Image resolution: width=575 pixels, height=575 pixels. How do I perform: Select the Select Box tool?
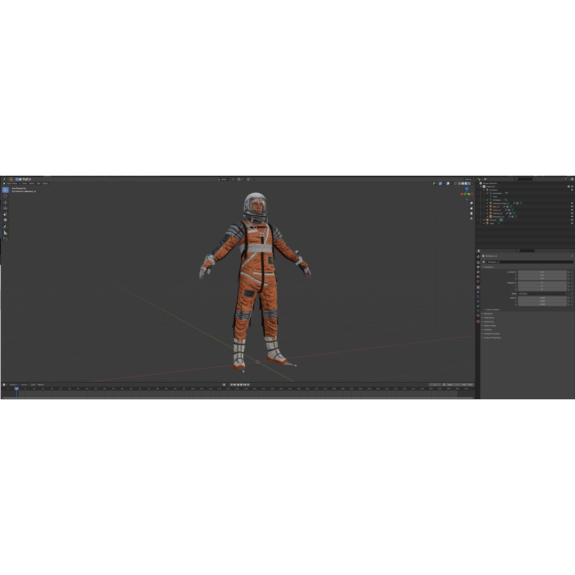coord(5,190)
